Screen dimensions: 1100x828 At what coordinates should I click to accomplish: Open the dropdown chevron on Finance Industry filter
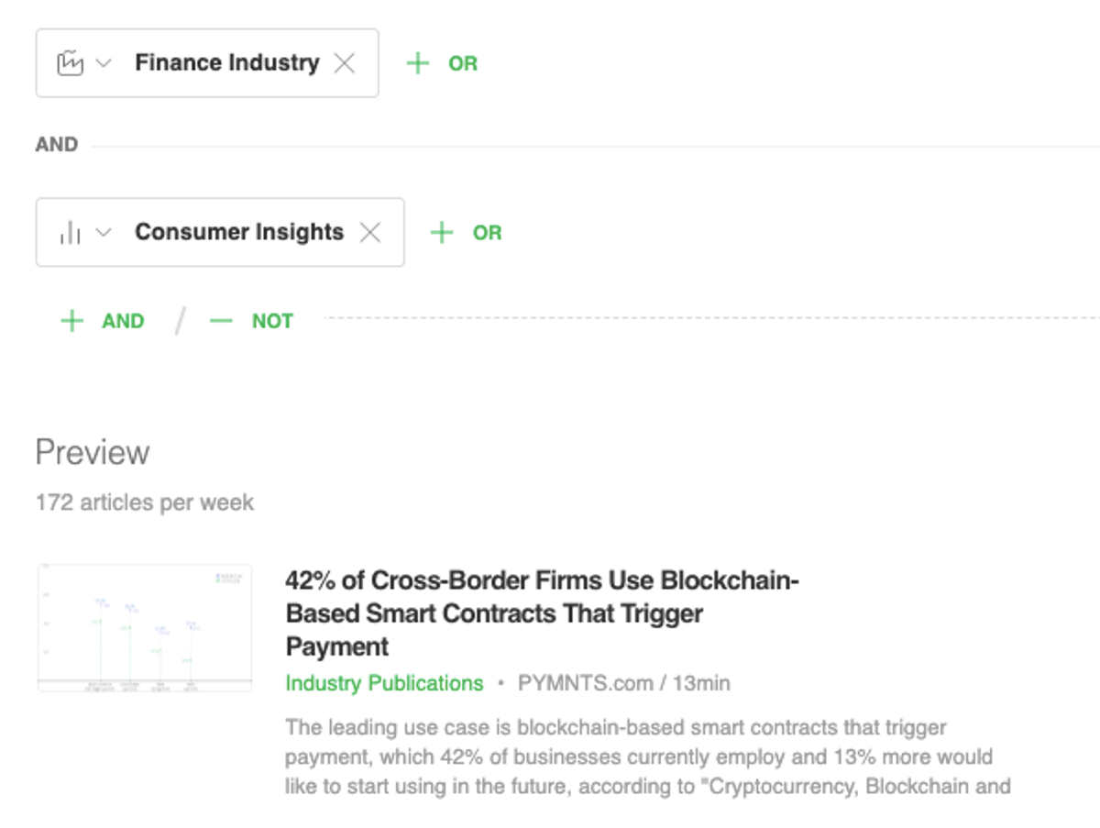pyautogui.click(x=103, y=62)
